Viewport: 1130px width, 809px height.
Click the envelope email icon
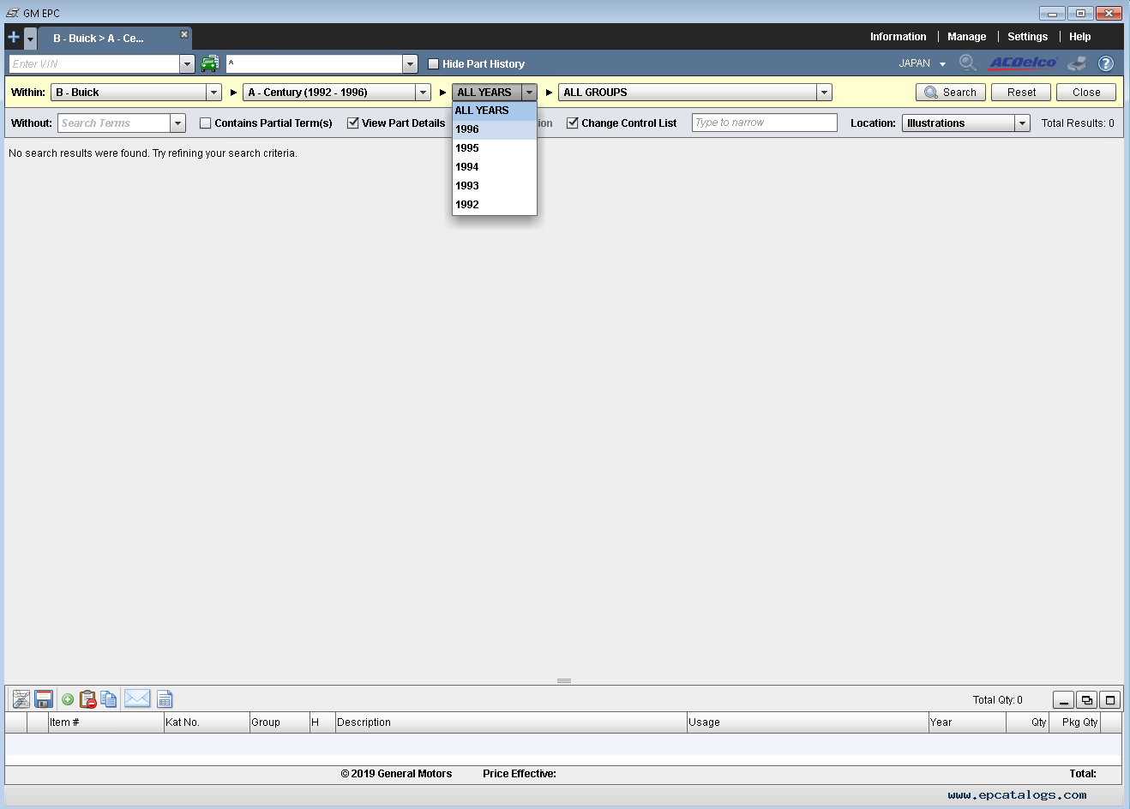pyautogui.click(x=137, y=698)
